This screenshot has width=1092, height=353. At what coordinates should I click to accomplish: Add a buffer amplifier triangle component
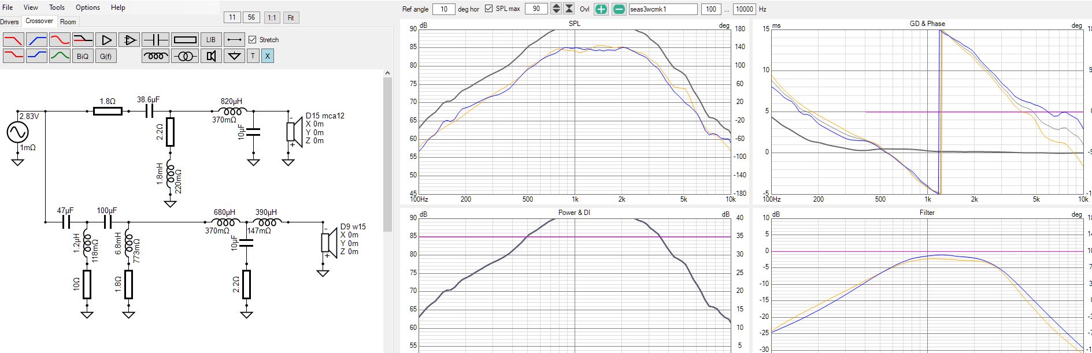[106, 40]
